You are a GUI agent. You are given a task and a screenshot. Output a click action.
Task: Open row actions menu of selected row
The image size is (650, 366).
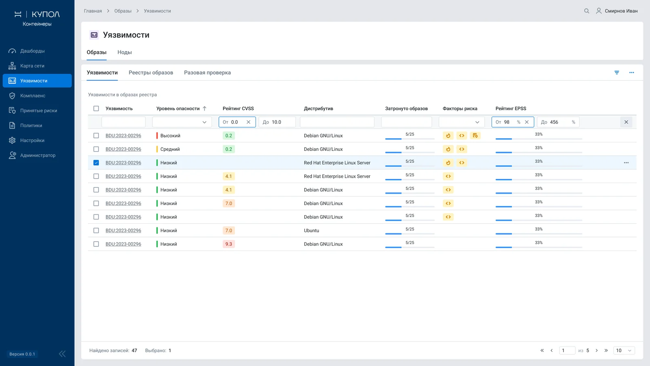pos(626,163)
